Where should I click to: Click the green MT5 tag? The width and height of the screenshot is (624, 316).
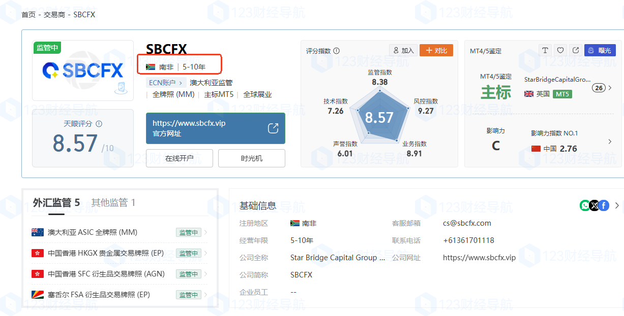tap(562, 94)
